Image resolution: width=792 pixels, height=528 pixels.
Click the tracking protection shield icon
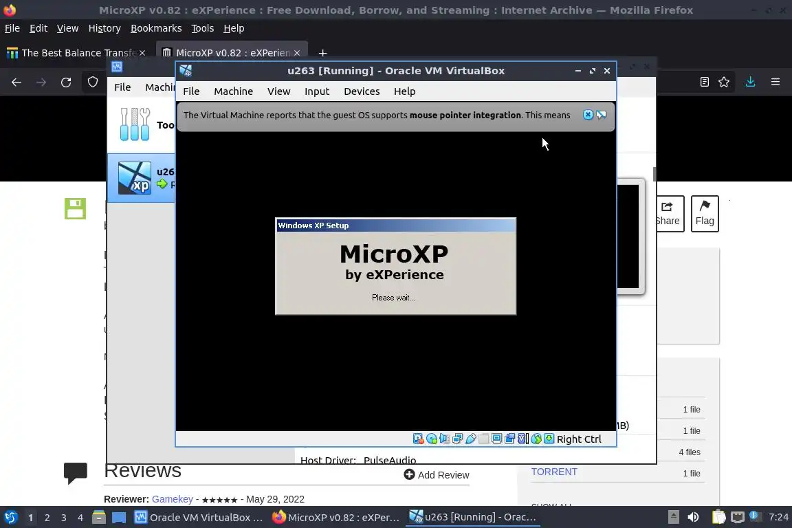click(93, 82)
